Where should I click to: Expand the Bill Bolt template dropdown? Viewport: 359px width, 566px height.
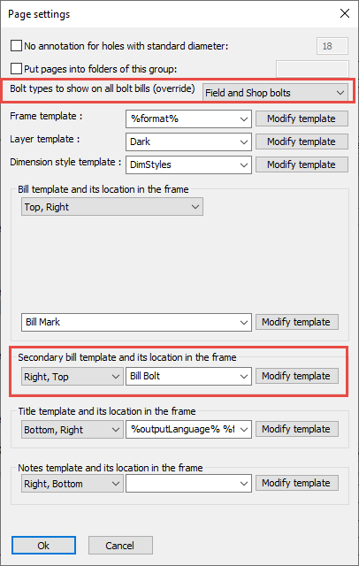pos(188,376)
